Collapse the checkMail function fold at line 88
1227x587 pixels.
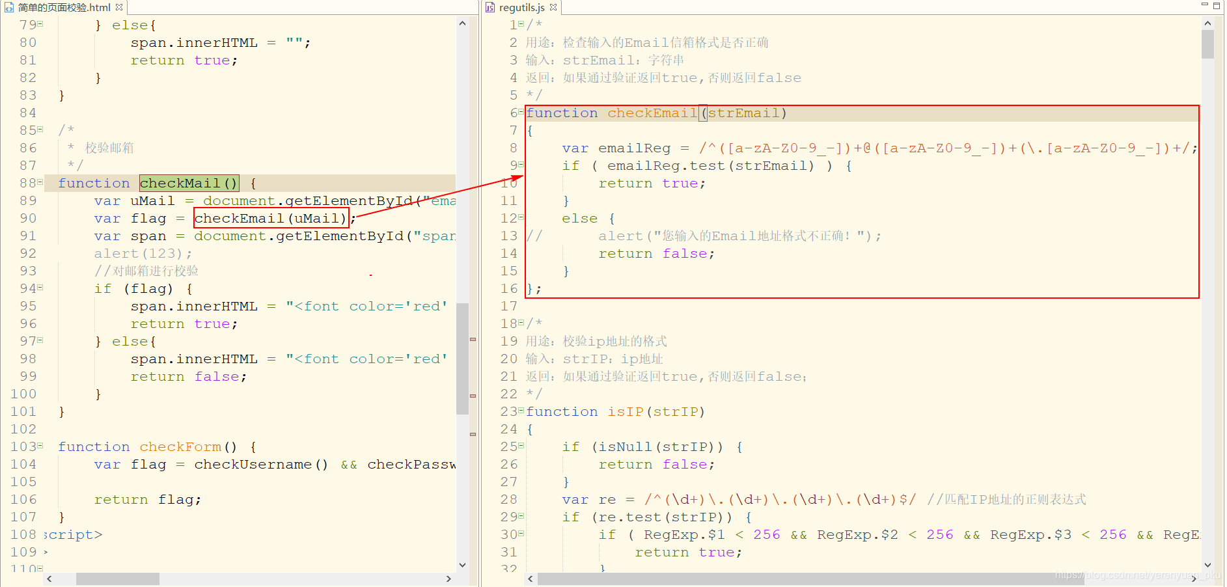click(40, 182)
